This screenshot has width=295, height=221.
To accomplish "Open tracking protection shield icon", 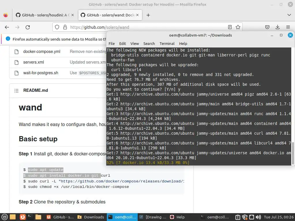I will point(57,27).
